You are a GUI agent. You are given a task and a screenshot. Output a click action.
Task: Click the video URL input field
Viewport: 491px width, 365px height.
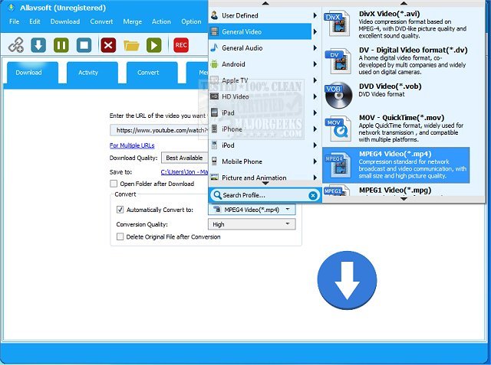[160, 130]
